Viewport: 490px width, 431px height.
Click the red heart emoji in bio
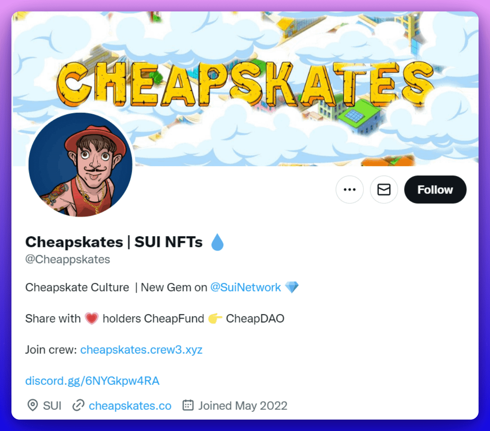pos(92,318)
